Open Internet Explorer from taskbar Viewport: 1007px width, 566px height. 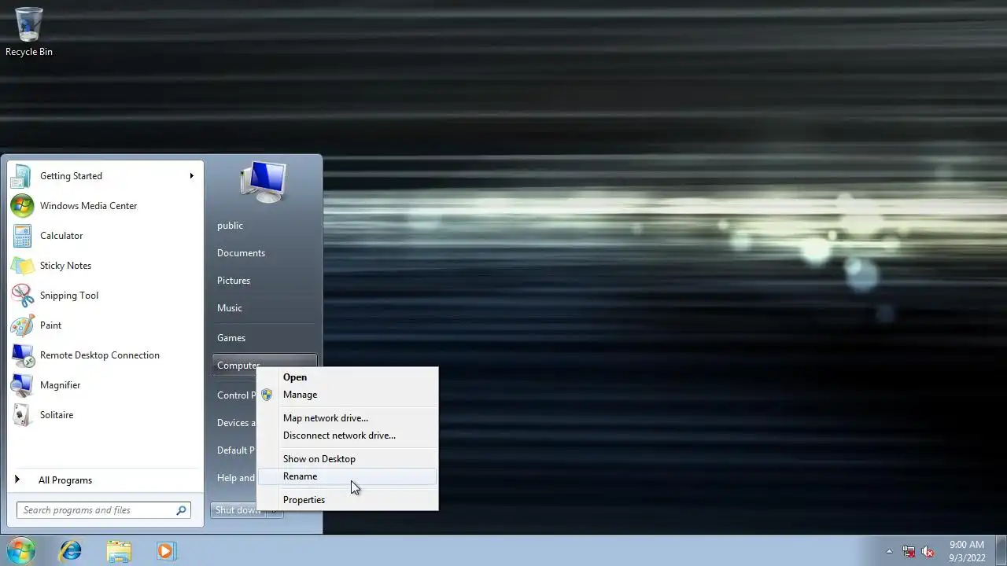pos(71,551)
